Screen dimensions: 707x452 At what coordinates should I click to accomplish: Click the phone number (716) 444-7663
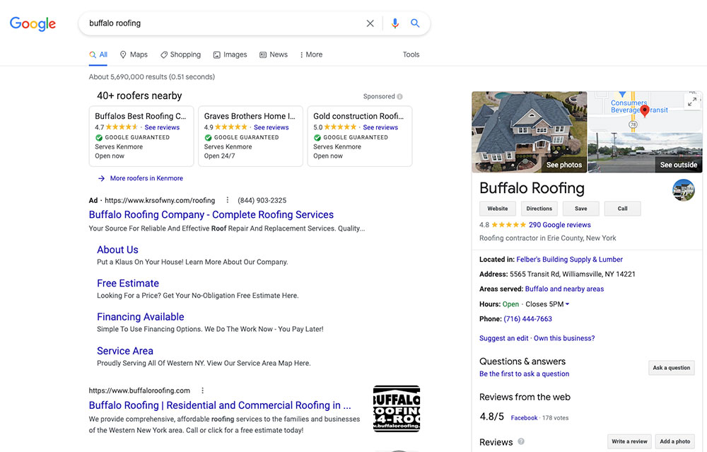click(x=527, y=319)
